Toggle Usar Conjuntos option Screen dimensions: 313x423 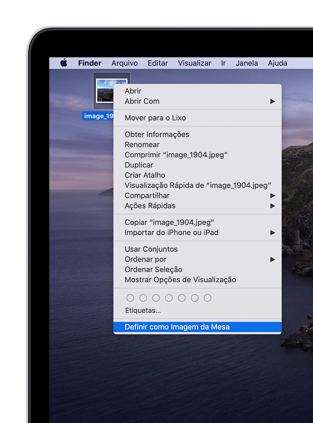pyautogui.click(x=151, y=249)
